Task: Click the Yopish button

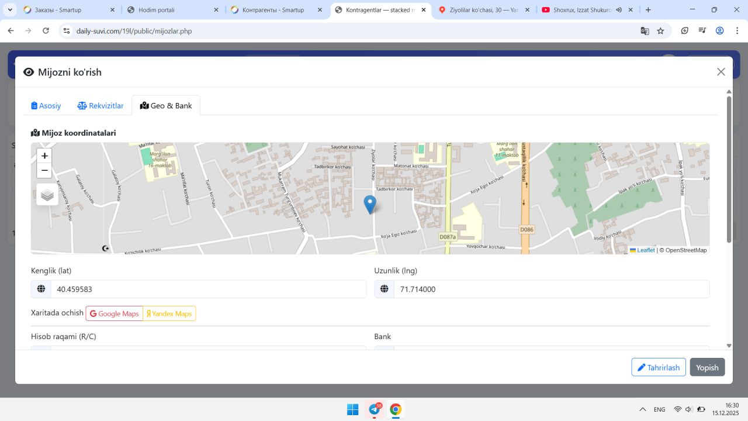Action: (707, 367)
